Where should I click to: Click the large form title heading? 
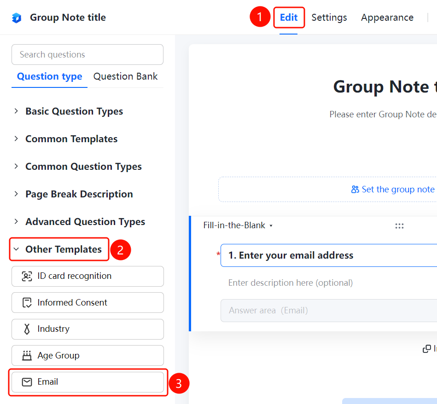tap(385, 87)
